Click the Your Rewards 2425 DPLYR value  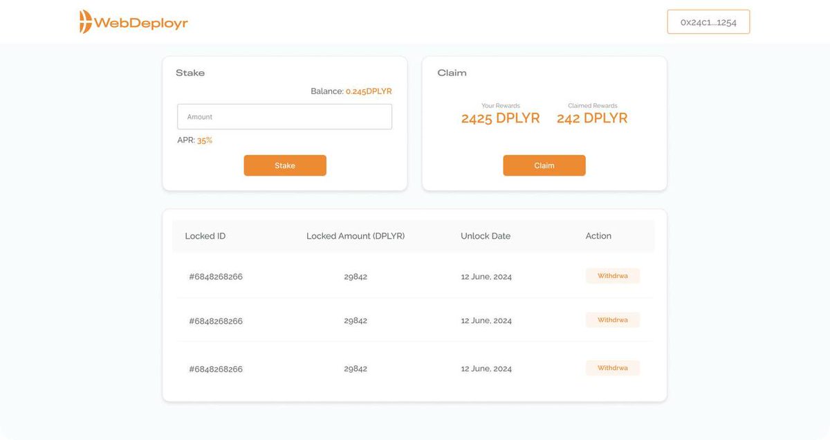(x=500, y=118)
